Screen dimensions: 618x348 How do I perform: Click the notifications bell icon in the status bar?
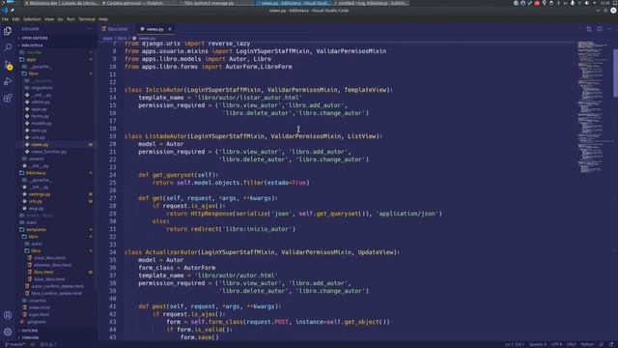(611, 344)
